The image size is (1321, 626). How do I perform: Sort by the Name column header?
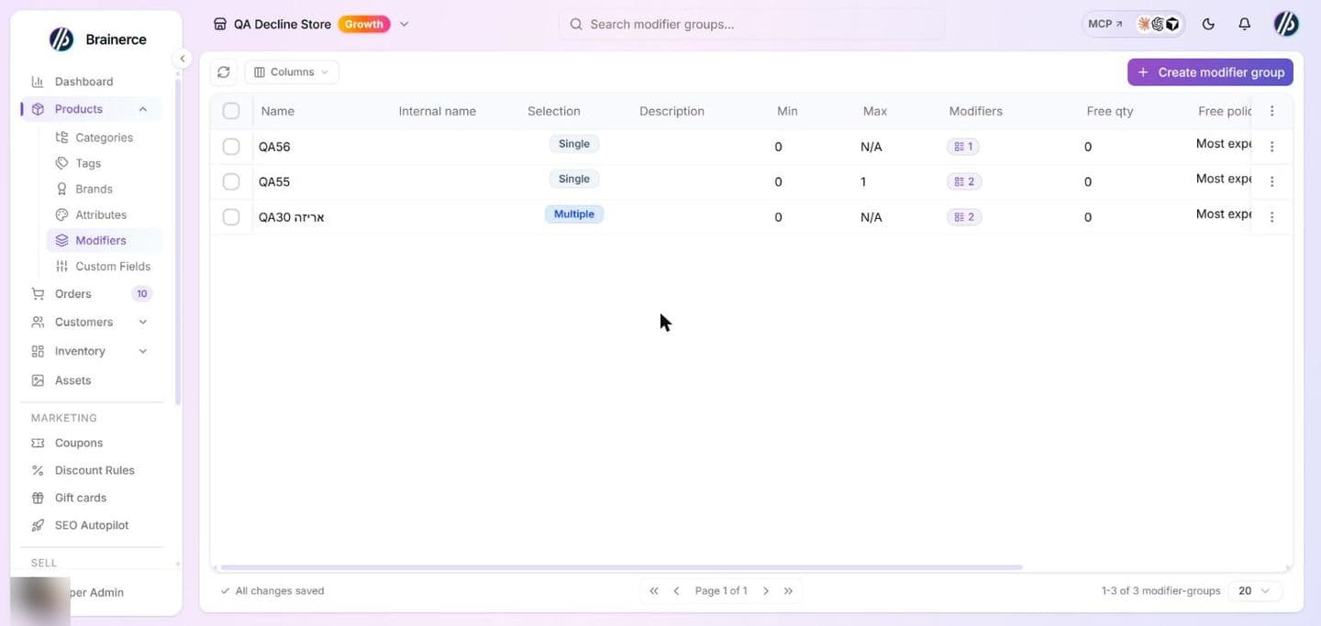point(278,111)
